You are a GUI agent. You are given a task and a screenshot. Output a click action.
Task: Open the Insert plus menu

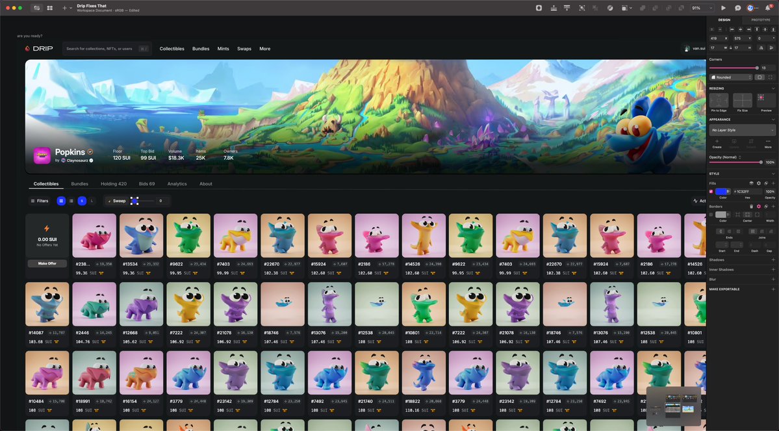(66, 8)
